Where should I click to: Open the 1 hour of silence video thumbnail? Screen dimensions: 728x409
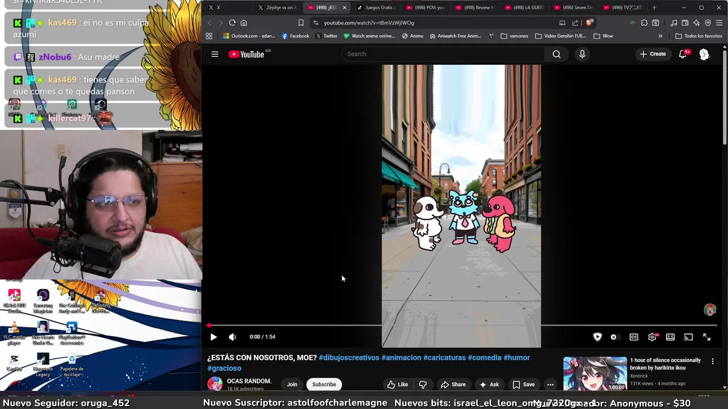tap(595, 374)
